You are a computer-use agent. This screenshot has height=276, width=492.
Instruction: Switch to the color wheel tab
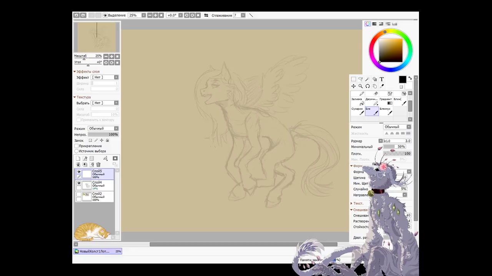click(368, 24)
